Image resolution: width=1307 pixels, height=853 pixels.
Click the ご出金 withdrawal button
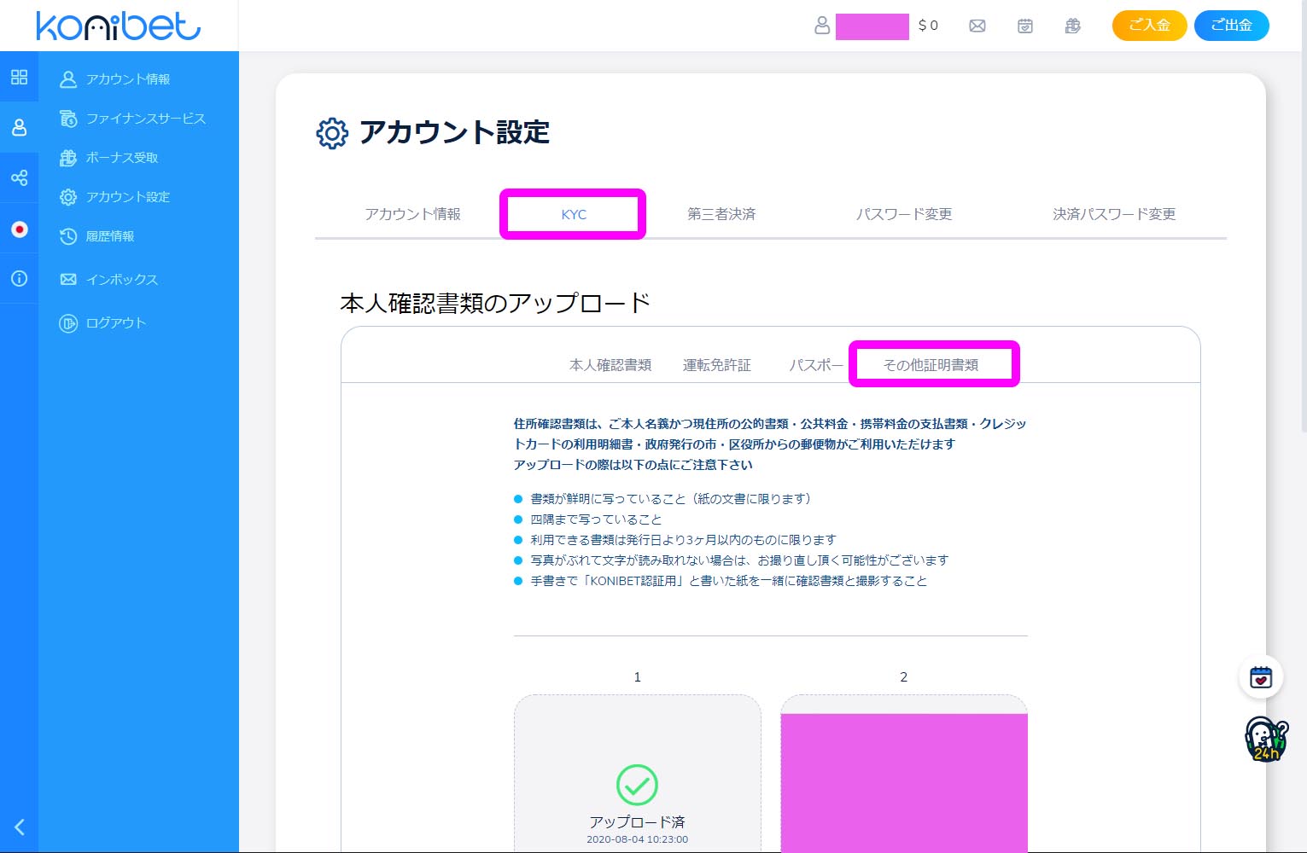[1231, 26]
